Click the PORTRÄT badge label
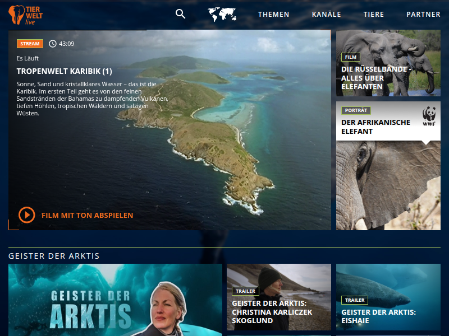The height and width of the screenshot is (336, 449). click(356, 110)
